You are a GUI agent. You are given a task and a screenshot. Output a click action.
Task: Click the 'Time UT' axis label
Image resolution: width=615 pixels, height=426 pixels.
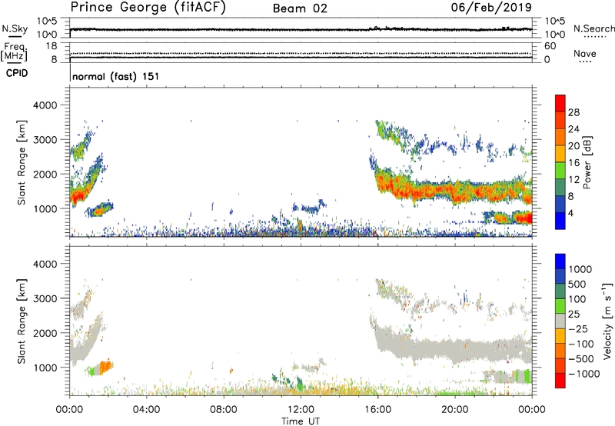(301, 421)
